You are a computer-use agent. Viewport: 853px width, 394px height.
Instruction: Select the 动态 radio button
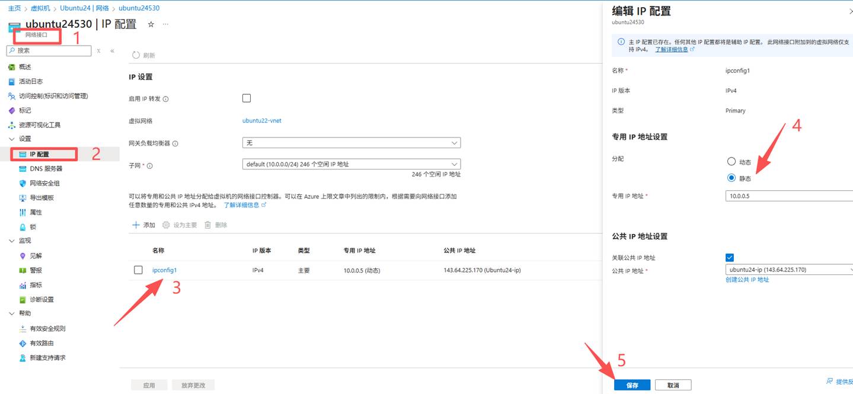[731, 162]
